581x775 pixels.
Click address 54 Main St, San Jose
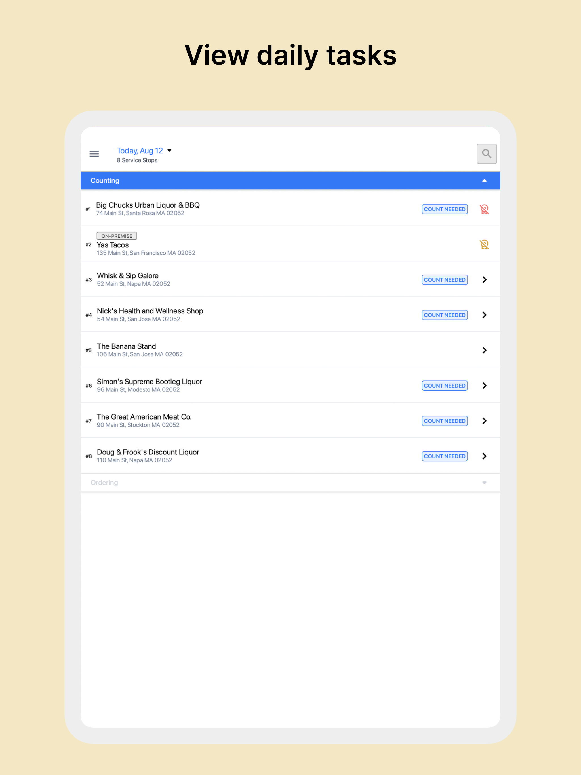pyautogui.click(x=138, y=319)
